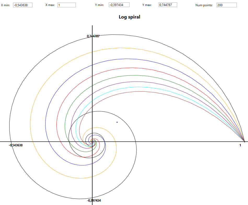
Task: Click the 'X max:' label
Action: (x=50, y=5)
